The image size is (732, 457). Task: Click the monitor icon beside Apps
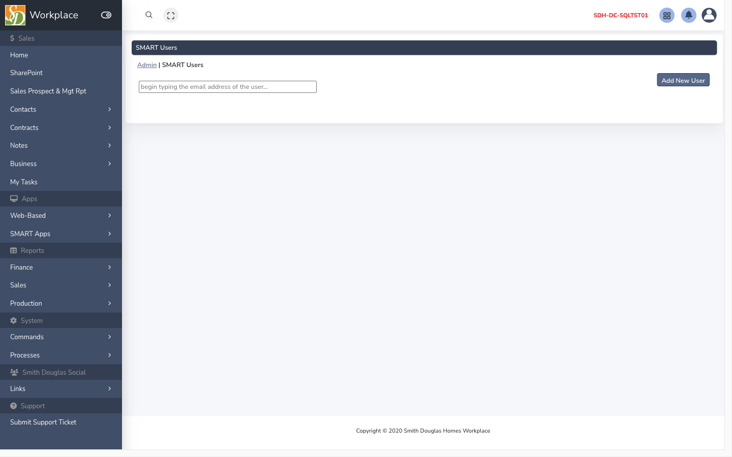click(x=14, y=199)
